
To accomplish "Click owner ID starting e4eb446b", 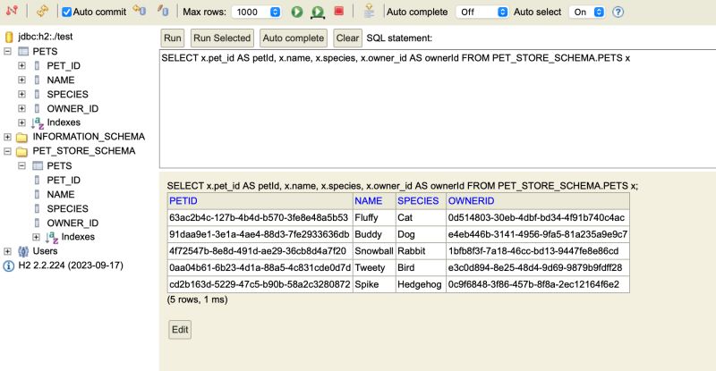I will [538, 234].
